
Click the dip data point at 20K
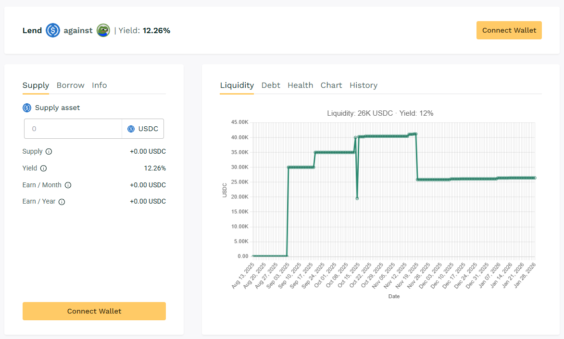point(357,198)
